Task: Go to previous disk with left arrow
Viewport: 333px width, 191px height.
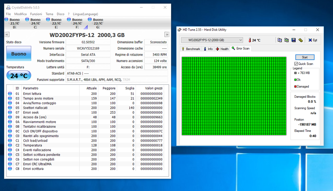Action: coord(7,35)
